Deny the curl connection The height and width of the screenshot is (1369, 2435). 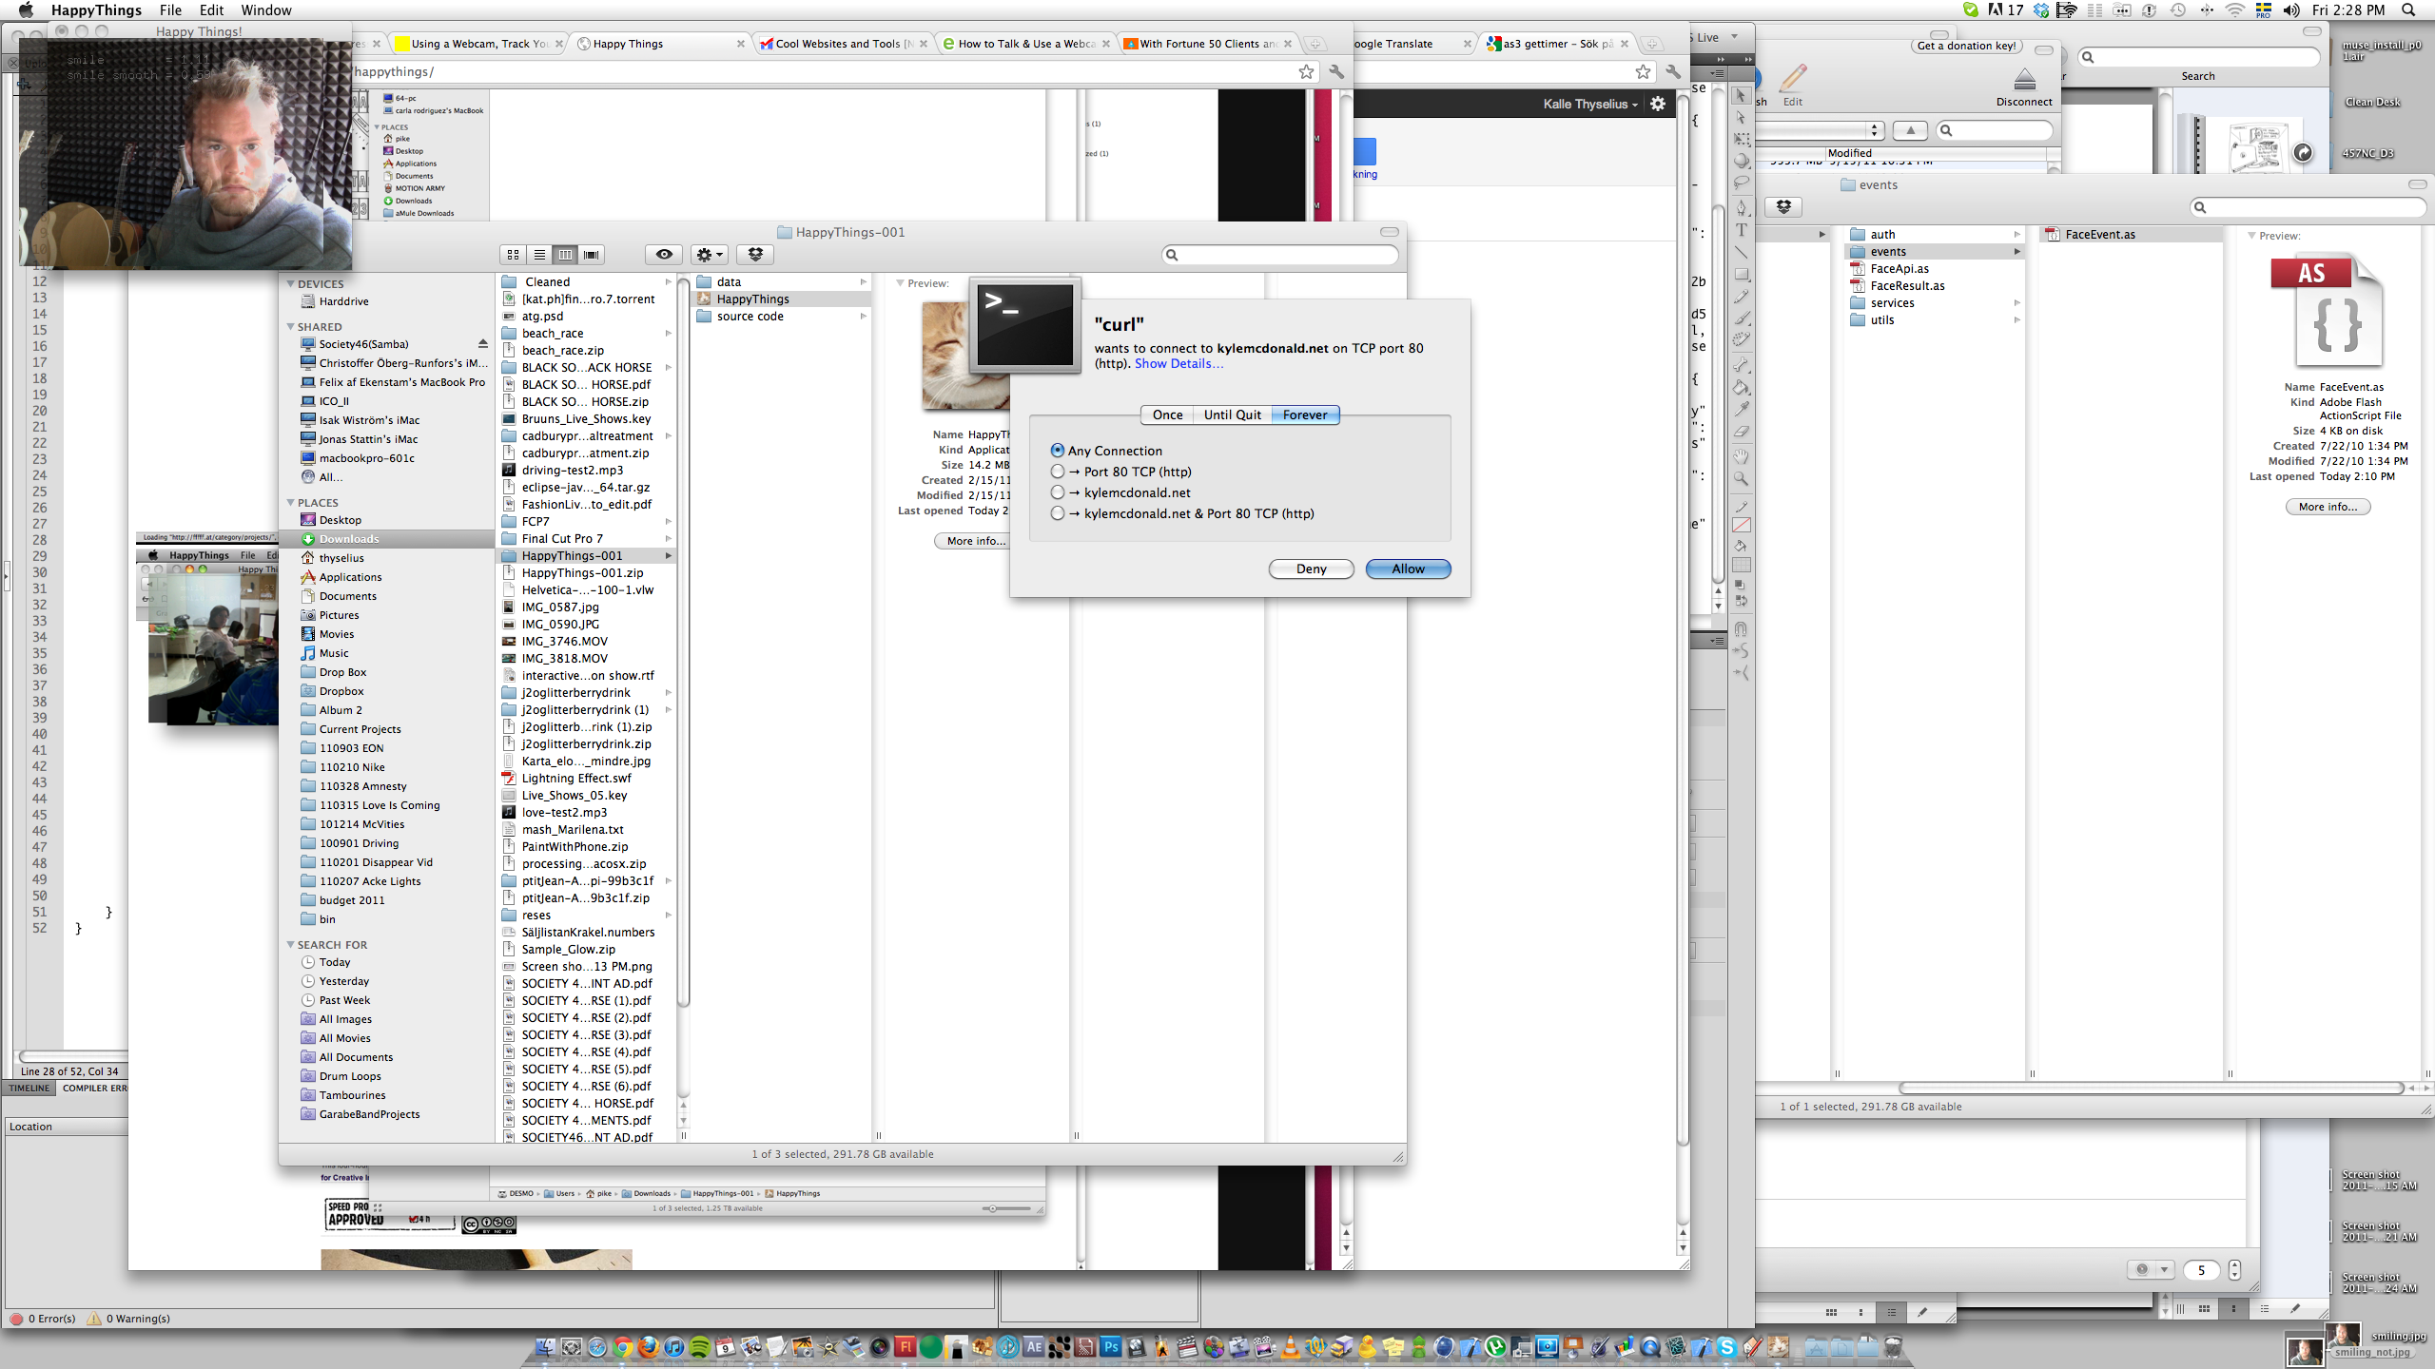click(1311, 569)
